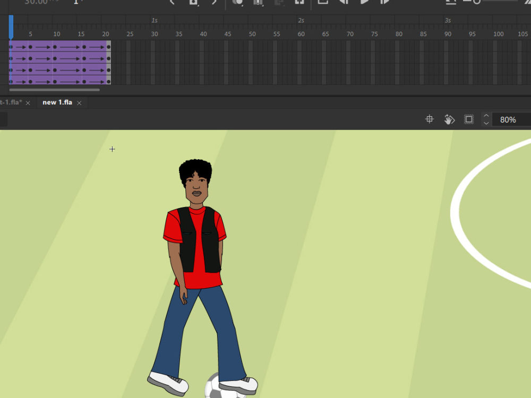
Task: Click frame 90 on the timeline ruler
Action: click(448, 34)
